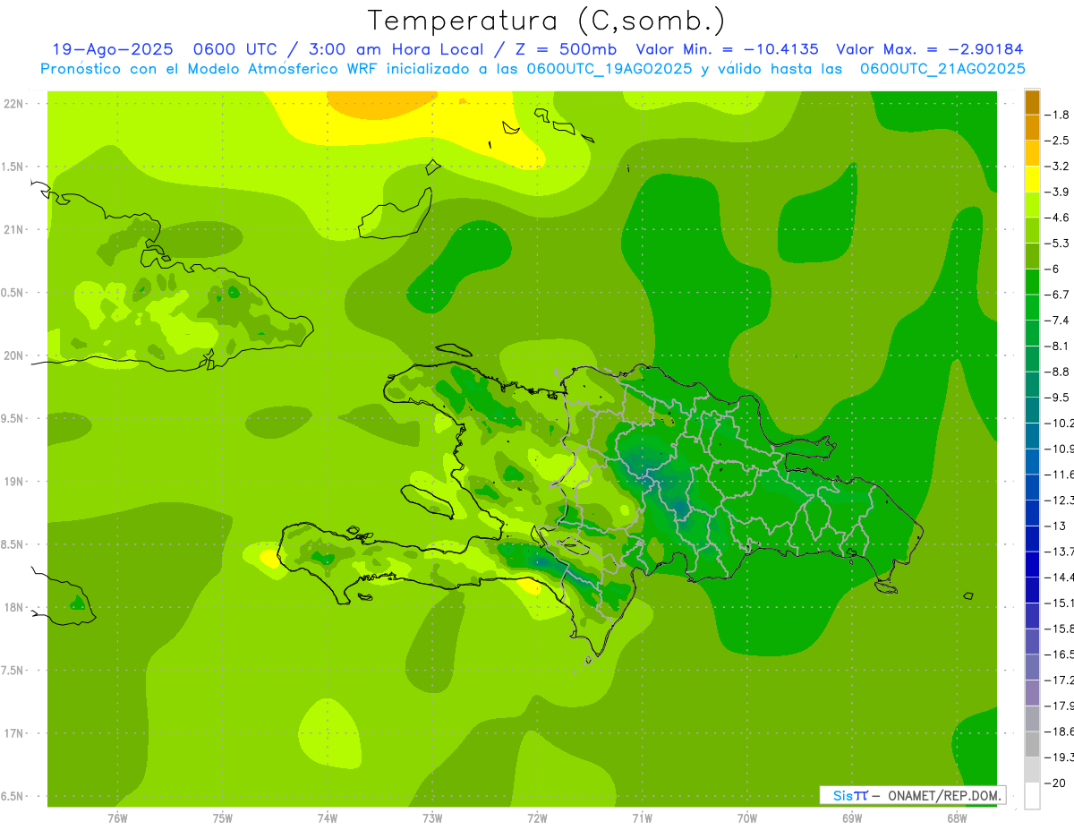Click the '19N' latitude label
Viewport: 1074px width, 830px height.
point(13,482)
